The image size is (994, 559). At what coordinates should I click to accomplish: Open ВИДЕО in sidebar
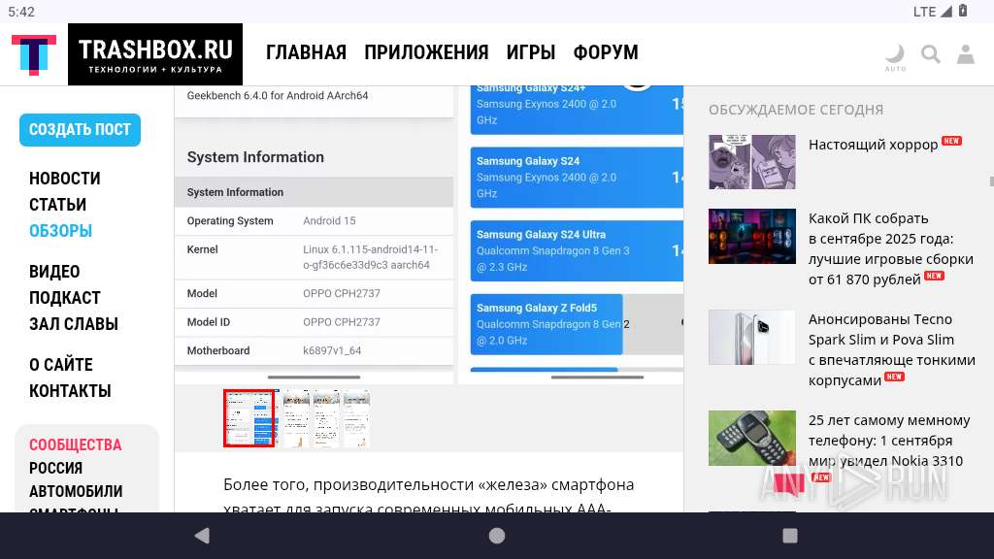pyautogui.click(x=54, y=272)
